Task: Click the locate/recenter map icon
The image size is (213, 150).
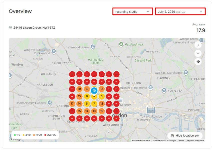Action: click(198, 61)
